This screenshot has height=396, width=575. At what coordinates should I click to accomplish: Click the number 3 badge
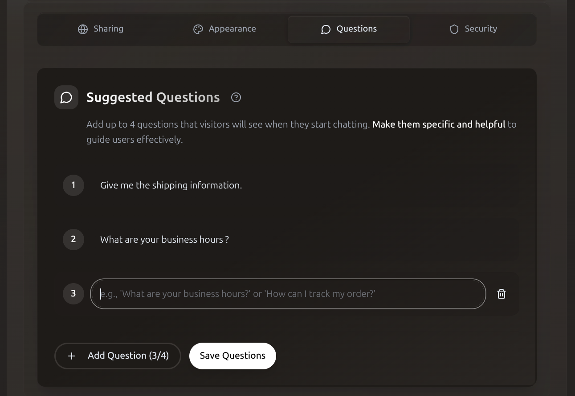coord(73,294)
